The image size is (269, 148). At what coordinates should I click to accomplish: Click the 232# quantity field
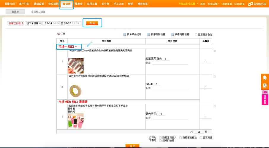click(157, 84)
